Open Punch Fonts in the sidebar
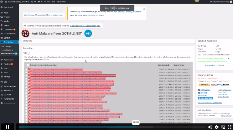This screenshot has width=233, height=130. point(9,99)
